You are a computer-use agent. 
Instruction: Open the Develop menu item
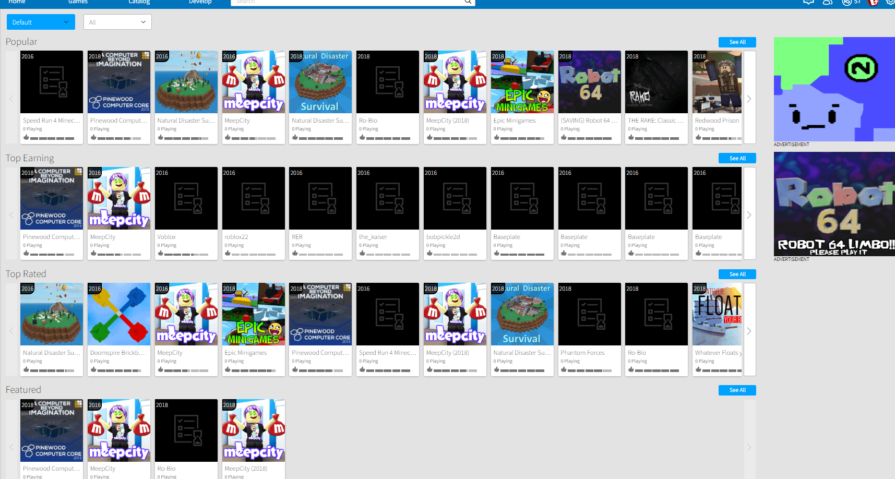(200, 2)
